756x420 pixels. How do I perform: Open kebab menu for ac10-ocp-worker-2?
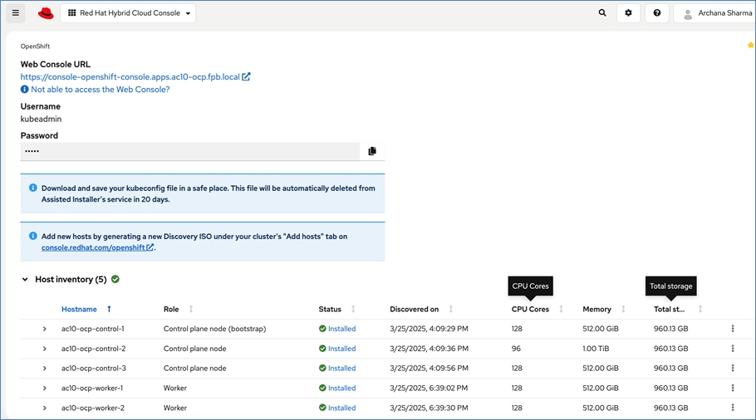(733, 408)
